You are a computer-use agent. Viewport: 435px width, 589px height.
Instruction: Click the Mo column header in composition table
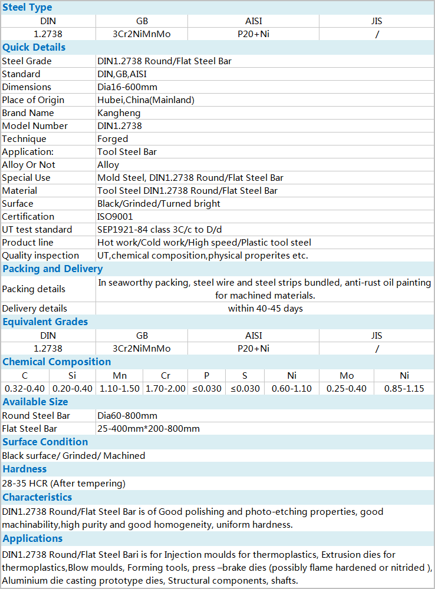(347, 376)
